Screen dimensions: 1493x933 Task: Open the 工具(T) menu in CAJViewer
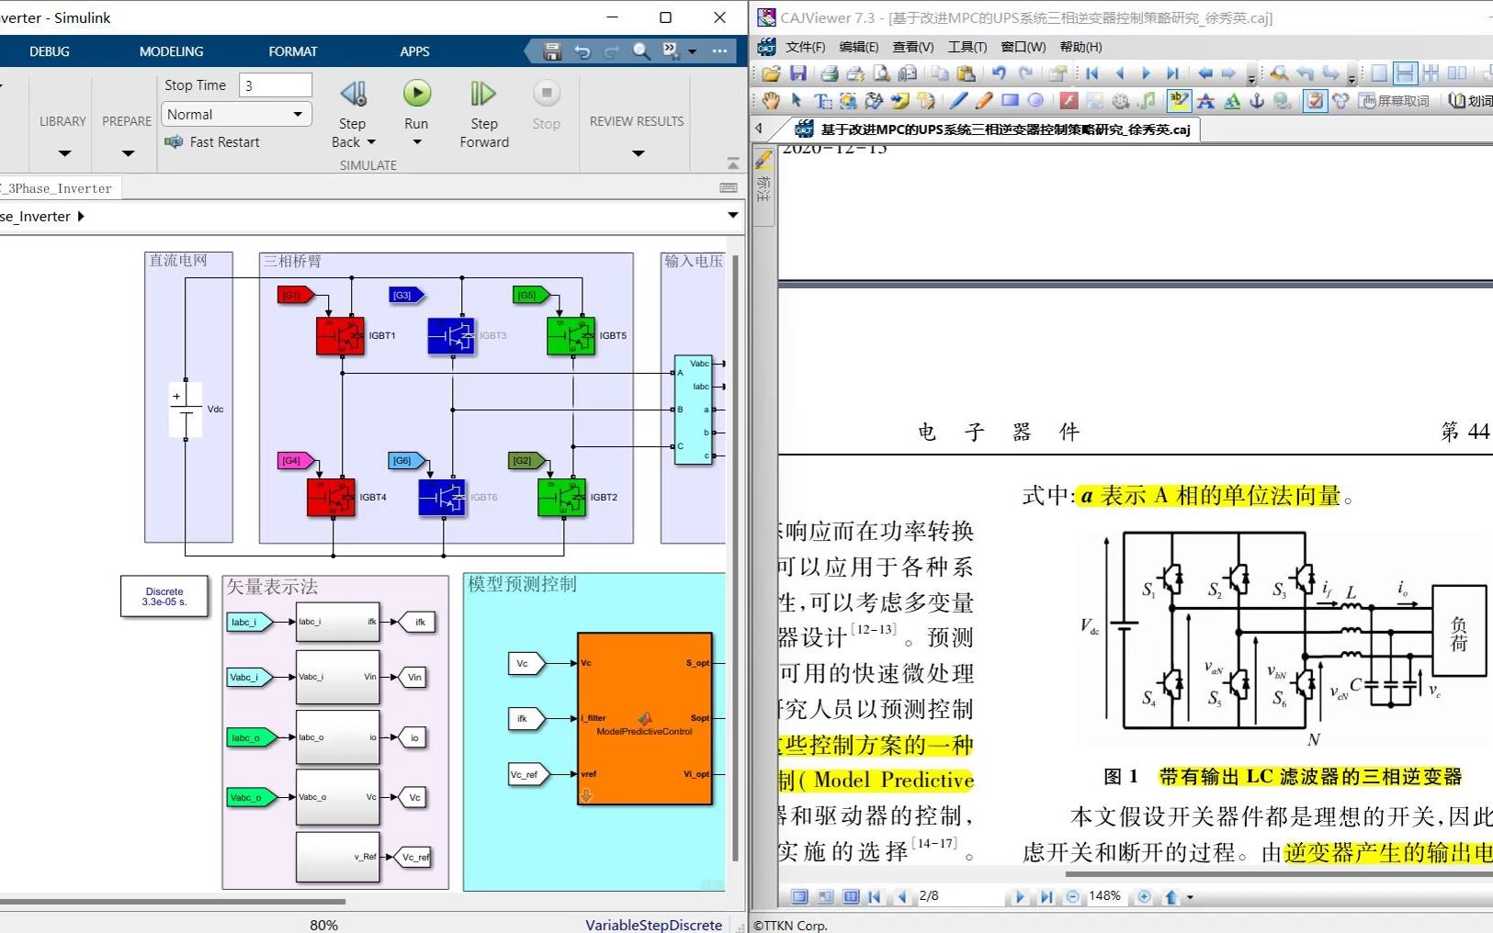(967, 47)
